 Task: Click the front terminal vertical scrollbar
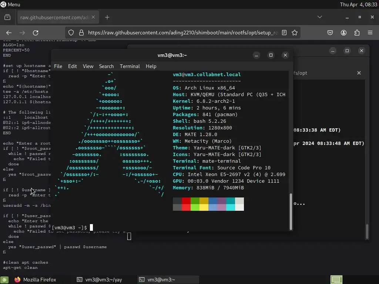(291, 211)
